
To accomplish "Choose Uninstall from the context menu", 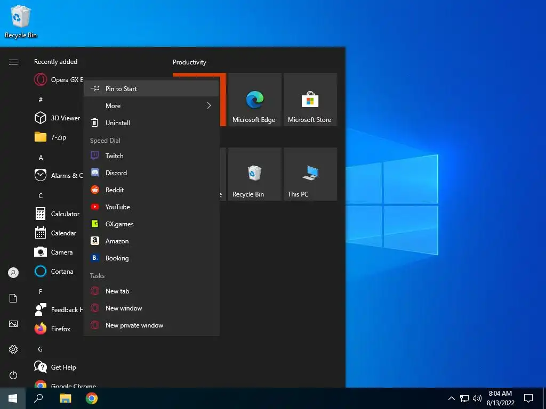I will pos(151,123).
